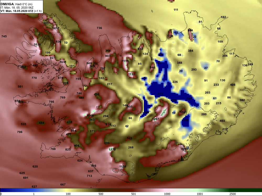The image size is (262, 196).
Task: Select the map value "1133"
Action: [x=122, y=166]
